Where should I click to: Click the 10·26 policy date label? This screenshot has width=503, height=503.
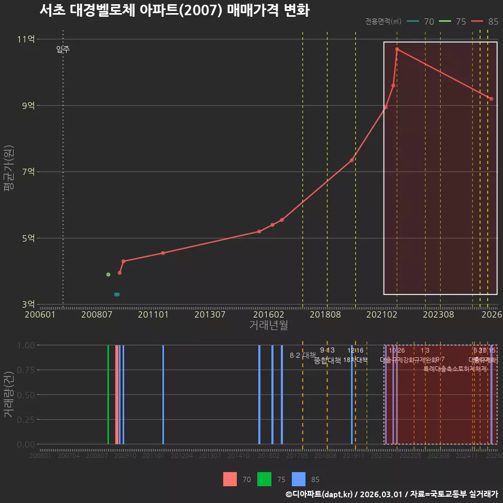[x=397, y=351]
